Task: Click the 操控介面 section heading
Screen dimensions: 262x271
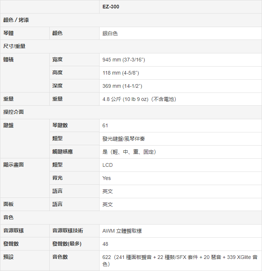Action: point(14,112)
